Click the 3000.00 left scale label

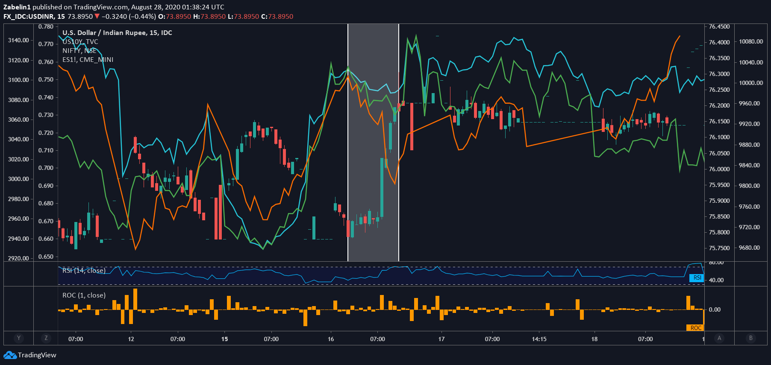pos(18,179)
